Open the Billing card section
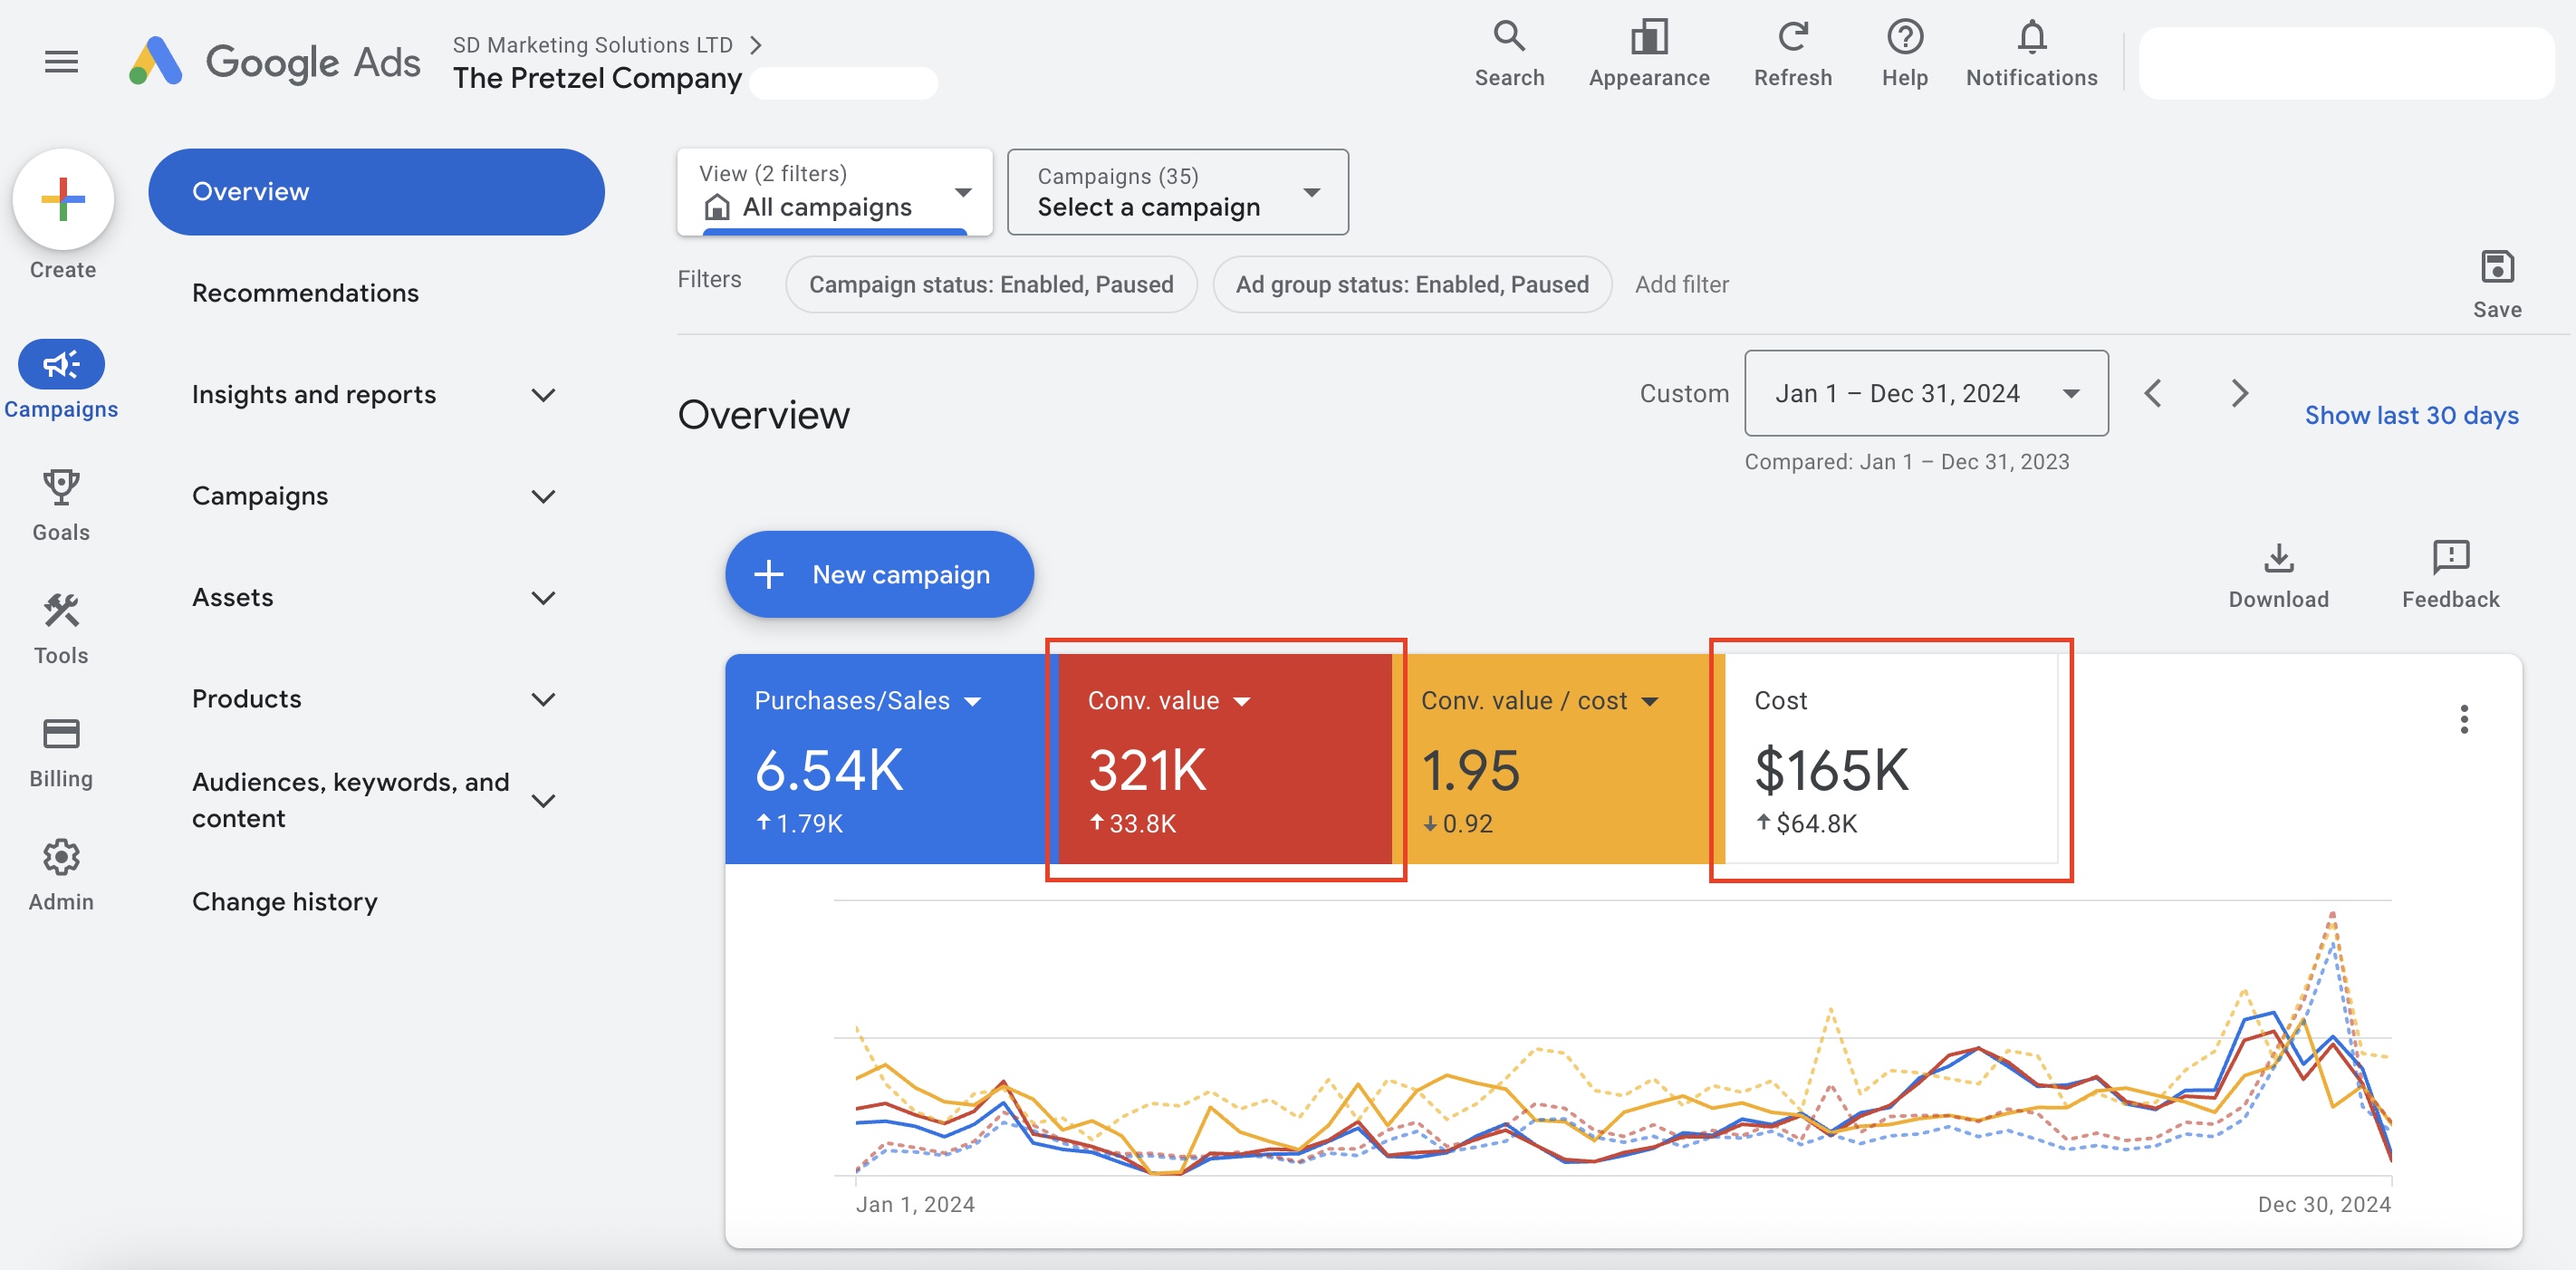This screenshot has width=2576, height=1270. (x=61, y=734)
